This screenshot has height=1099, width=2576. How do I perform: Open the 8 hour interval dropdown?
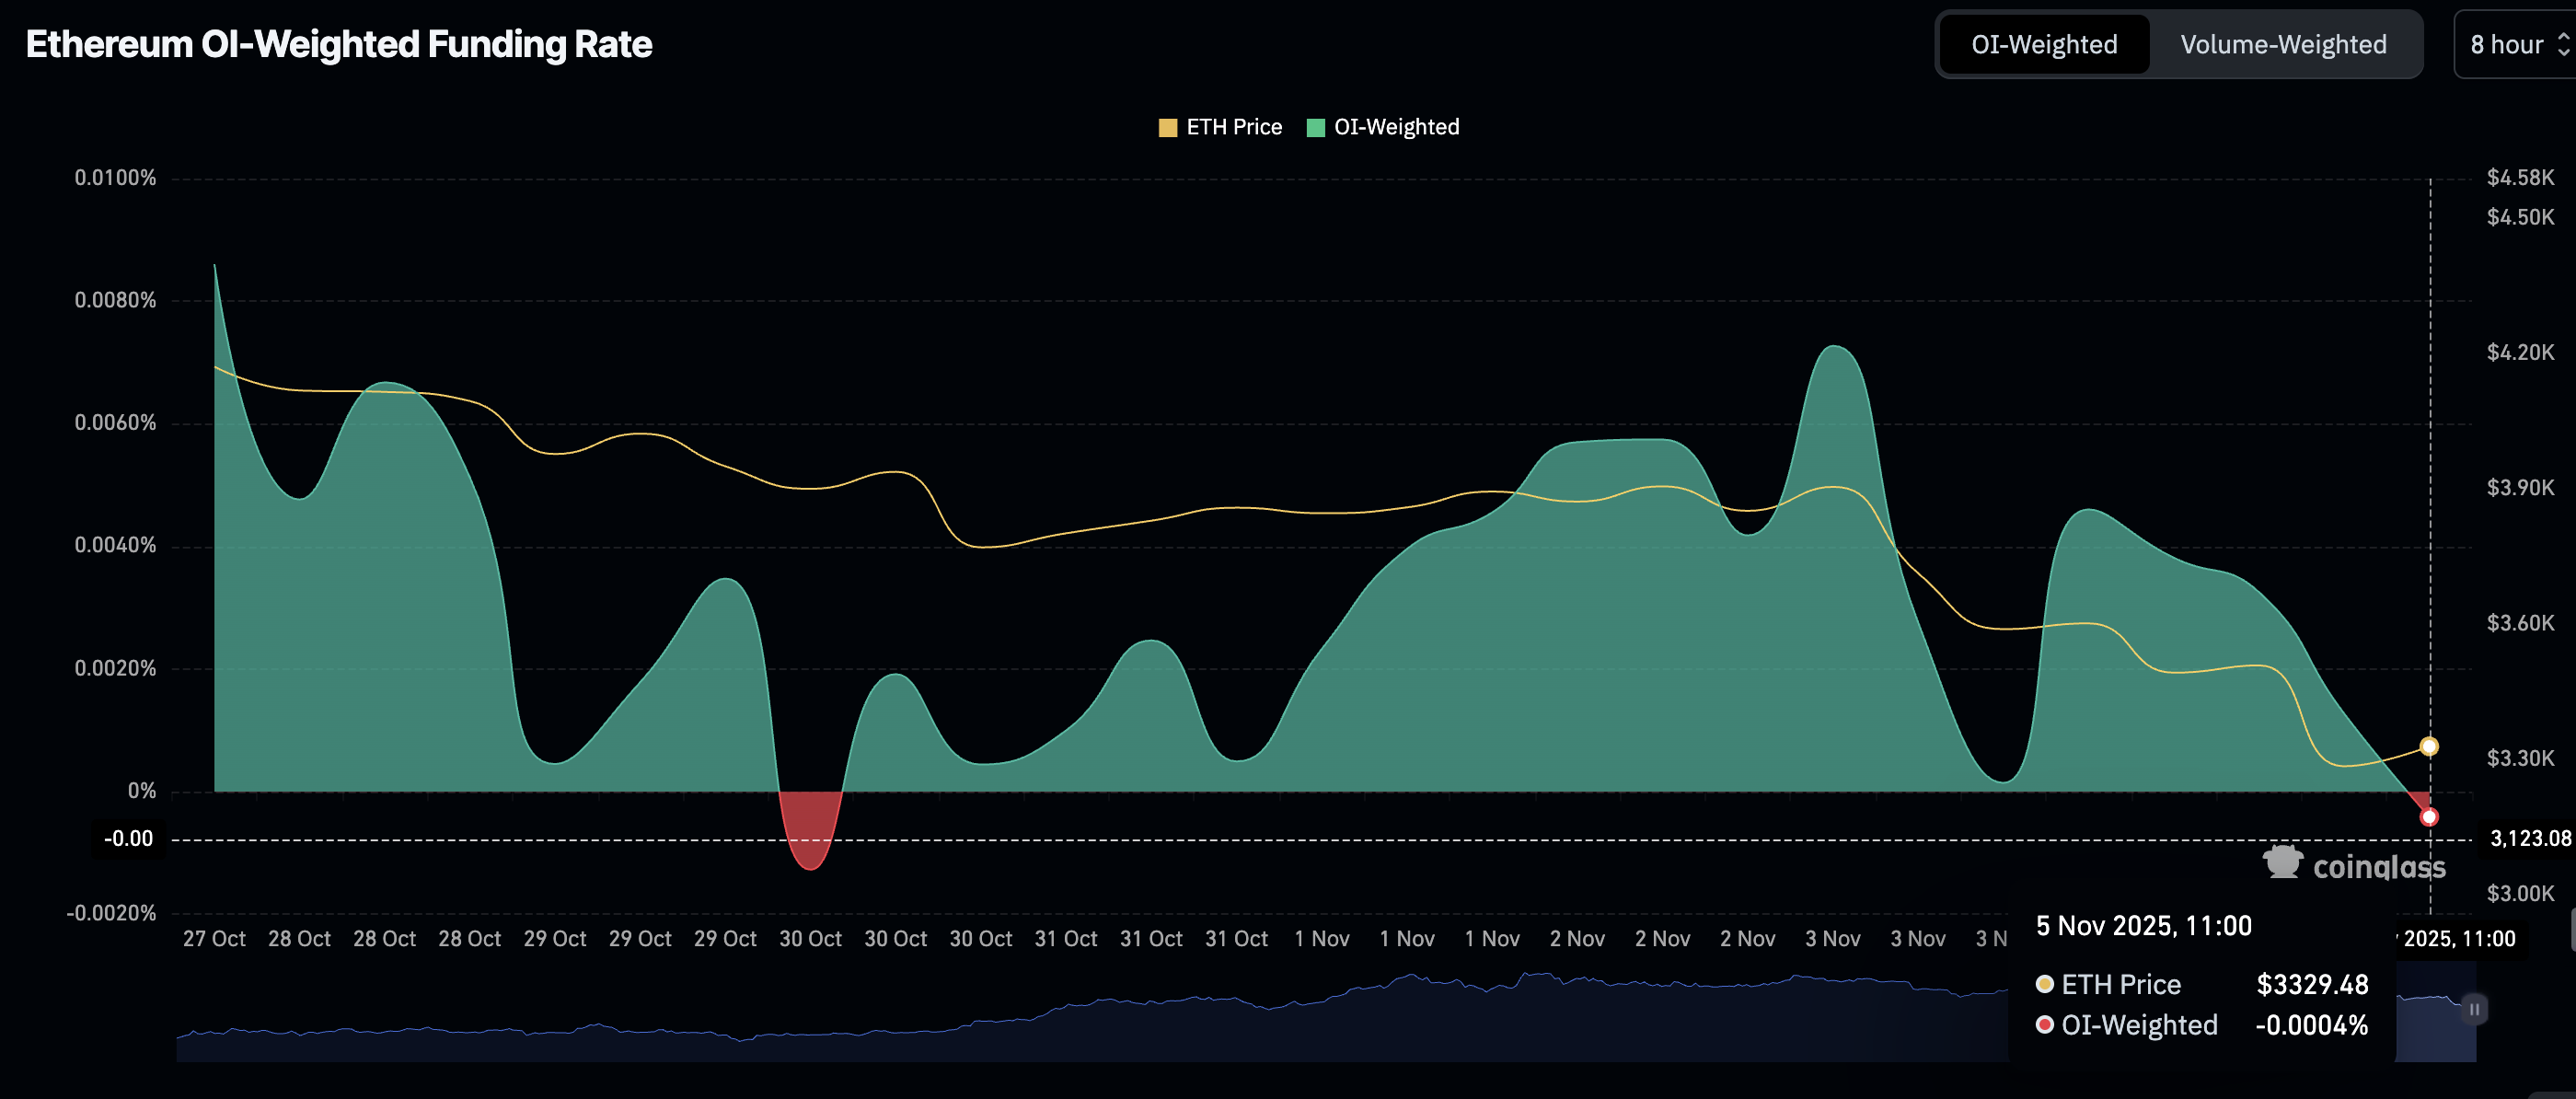[2506, 45]
